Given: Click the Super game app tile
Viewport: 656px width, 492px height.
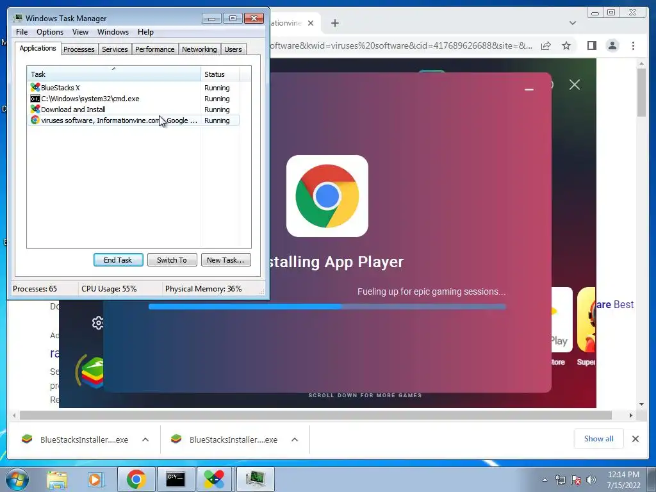Looking at the screenshot, I should tap(586, 320).
